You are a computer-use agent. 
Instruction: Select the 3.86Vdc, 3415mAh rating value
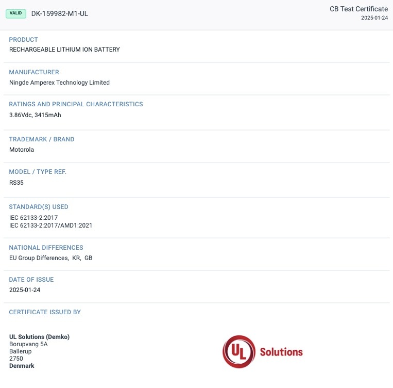[35, 115]
